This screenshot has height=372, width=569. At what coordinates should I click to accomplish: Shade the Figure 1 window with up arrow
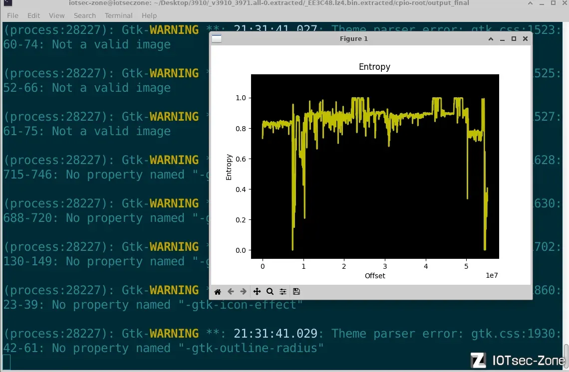491,38
